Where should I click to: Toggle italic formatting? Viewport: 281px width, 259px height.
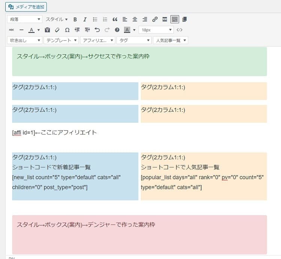point(85,19)
